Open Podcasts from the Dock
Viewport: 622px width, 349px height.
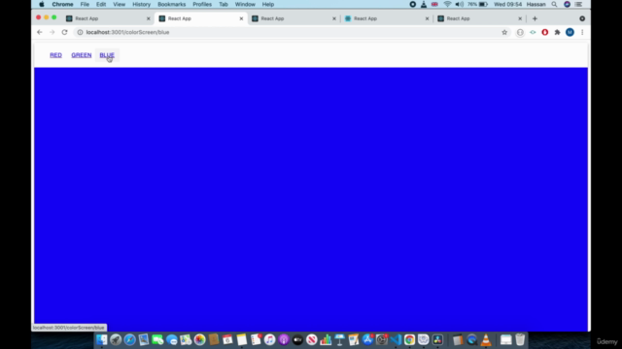[x=284, y=339]
